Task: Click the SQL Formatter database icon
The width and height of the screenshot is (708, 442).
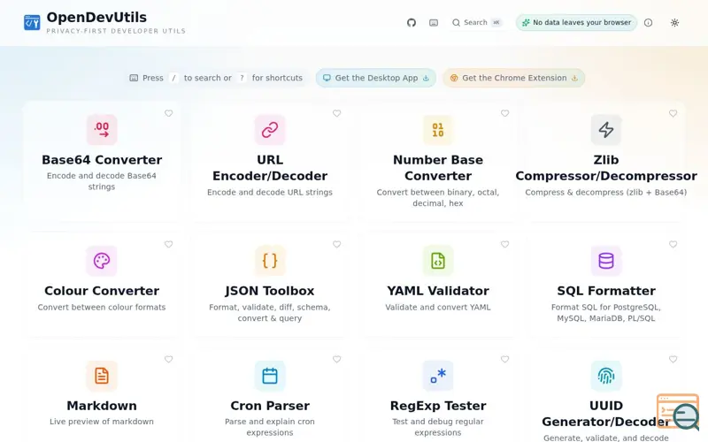Action: 606,260
